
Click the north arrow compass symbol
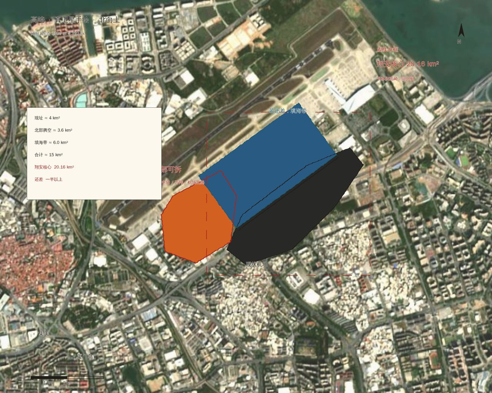point(461,31)
